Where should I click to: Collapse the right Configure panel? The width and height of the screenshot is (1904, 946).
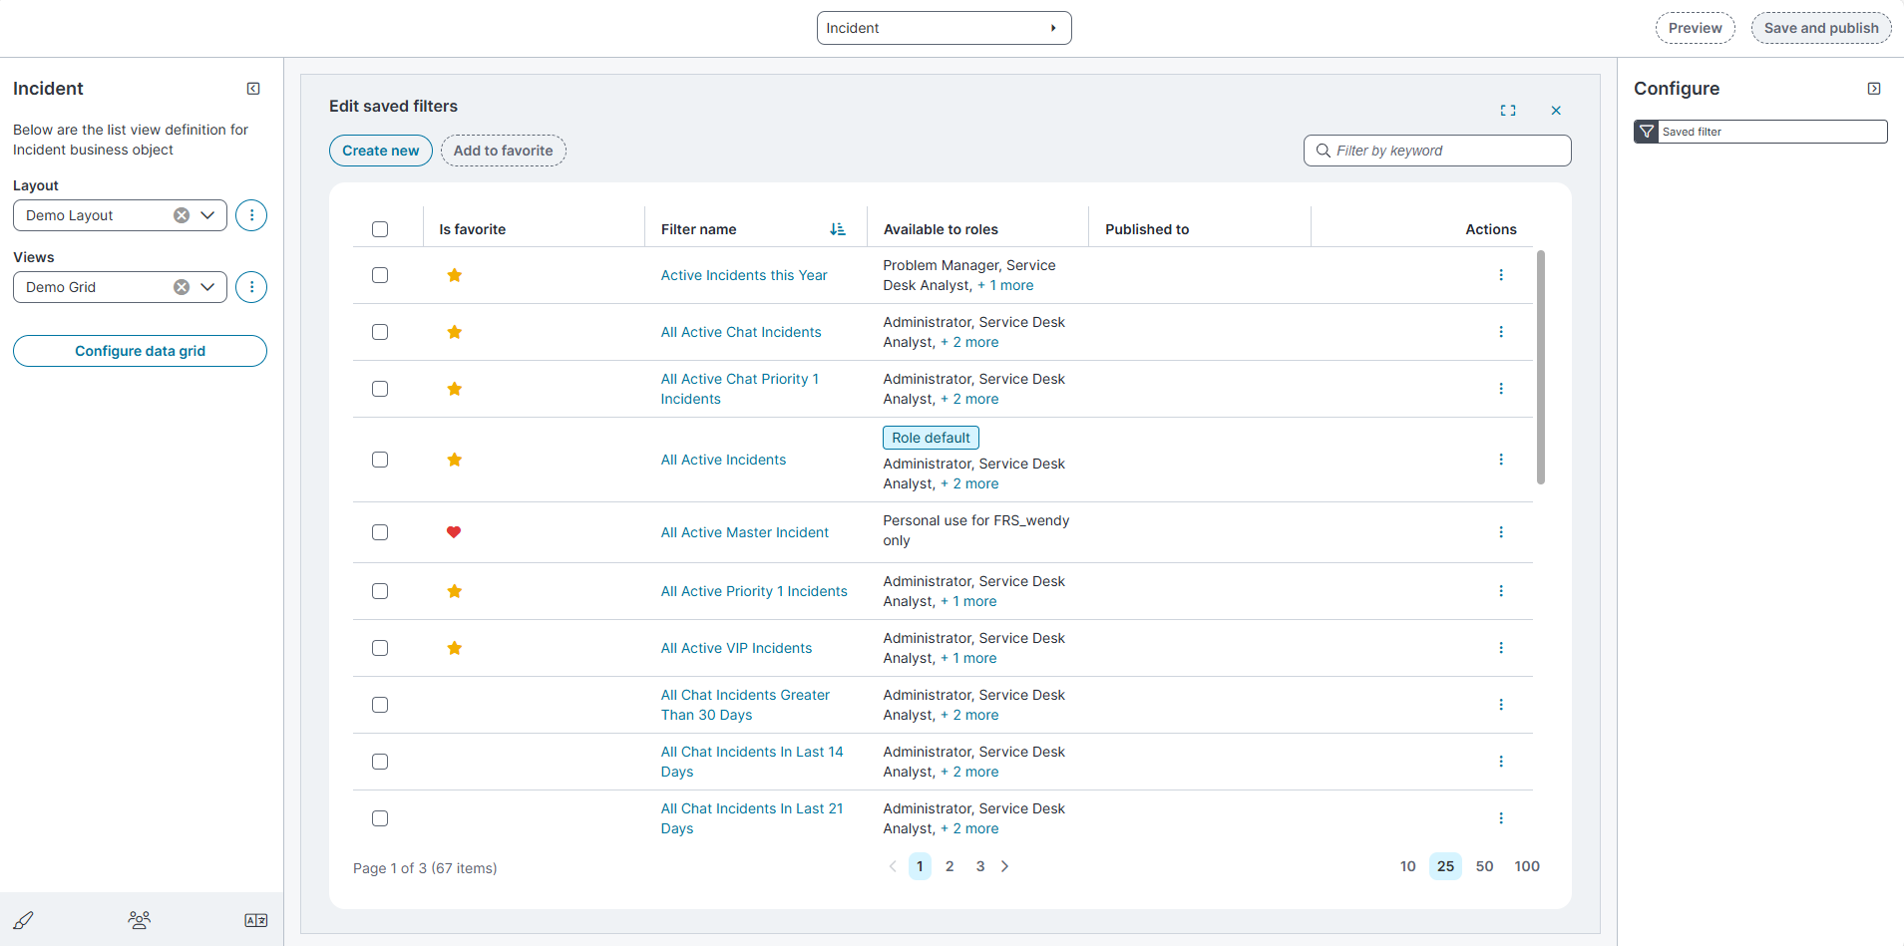(1874, 89)
